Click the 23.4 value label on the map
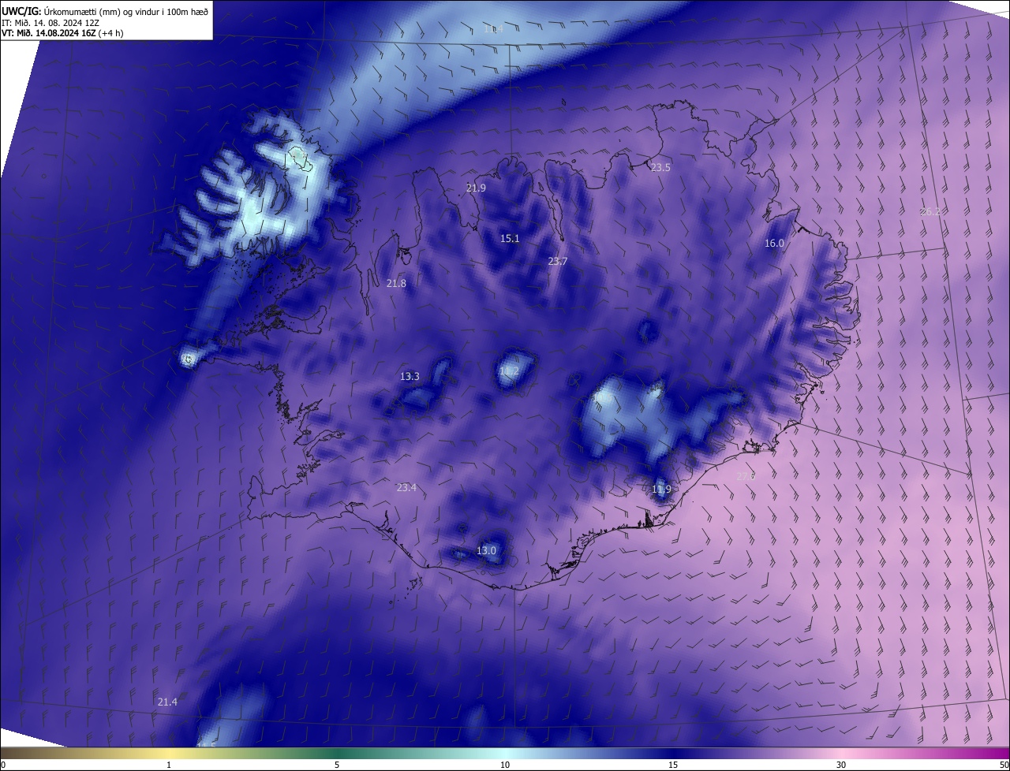 click(x=406, y=488)
